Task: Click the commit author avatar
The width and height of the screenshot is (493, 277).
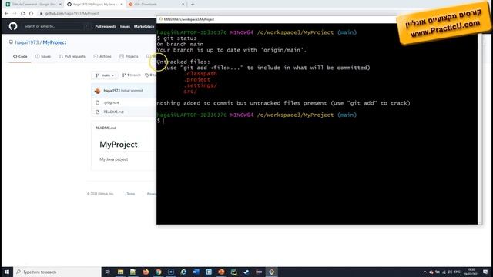Action: coord(98,91)
